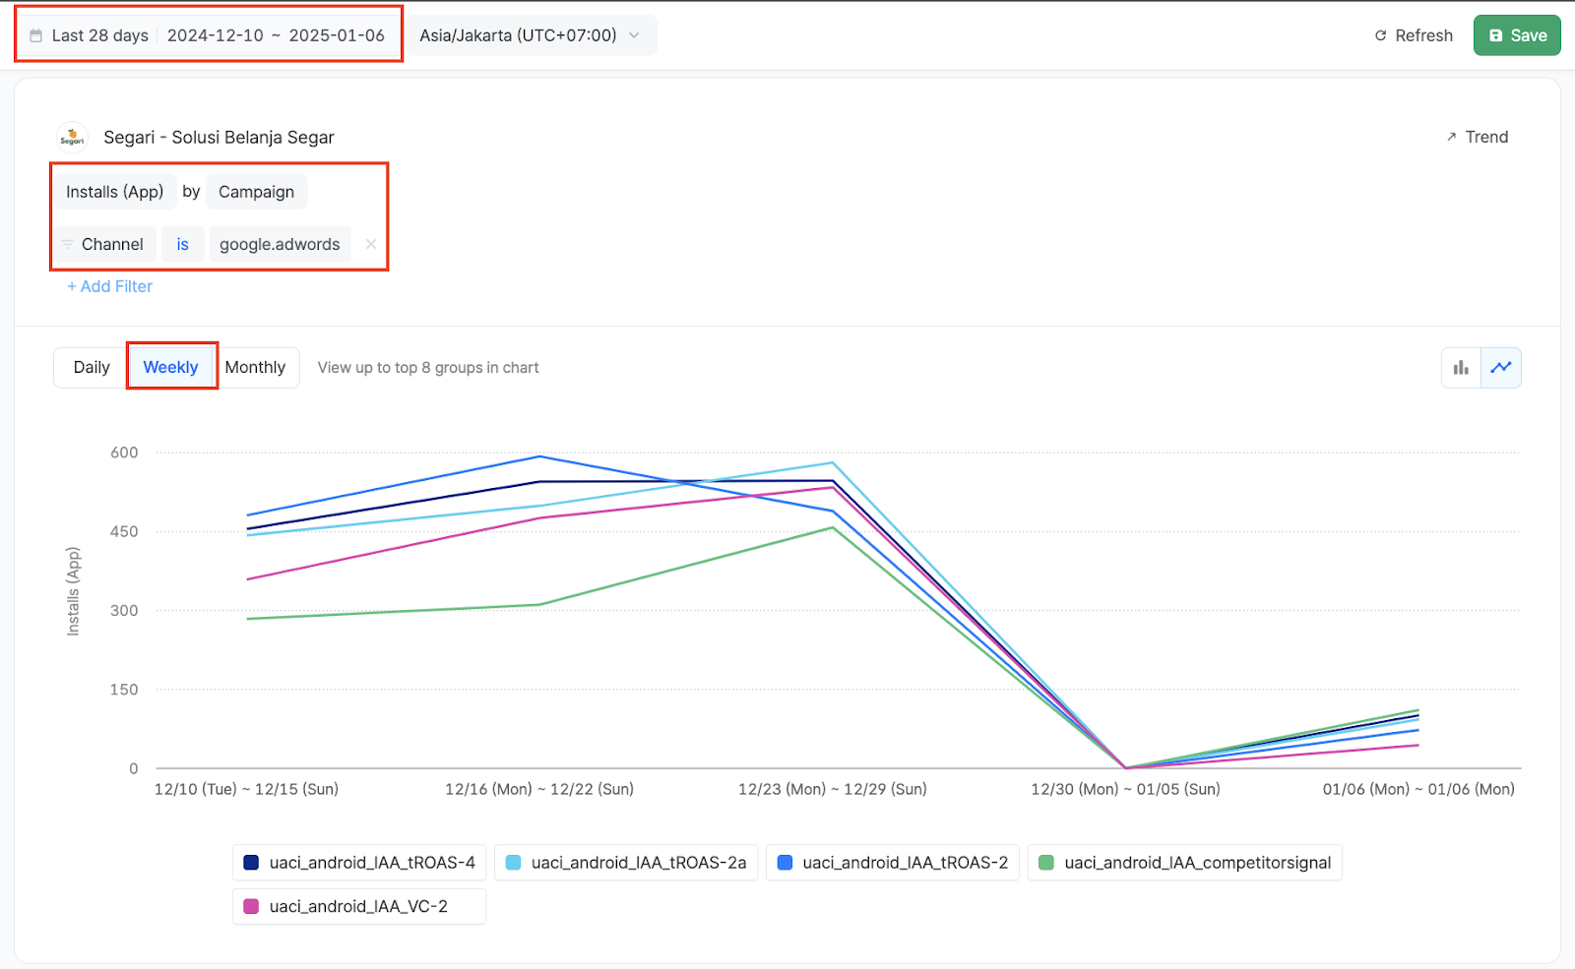1575x969 pixels.
Task: Hide the uaci_android_IAA_VC-2 series in legend
Action: point(358,906)
